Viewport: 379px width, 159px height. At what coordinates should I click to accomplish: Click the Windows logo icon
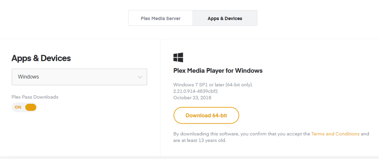coord(178,58)
